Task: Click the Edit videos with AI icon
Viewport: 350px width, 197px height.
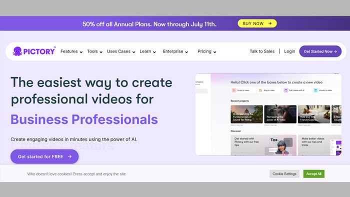Action: point(285,90)
